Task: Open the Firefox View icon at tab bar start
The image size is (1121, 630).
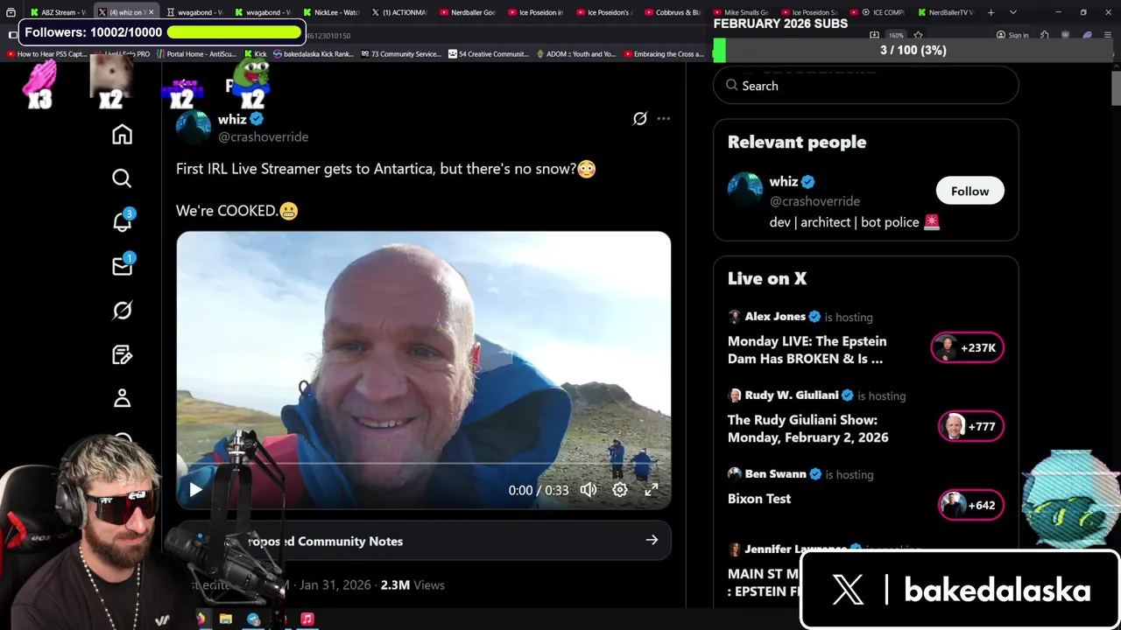Action: tap(11, 12)
